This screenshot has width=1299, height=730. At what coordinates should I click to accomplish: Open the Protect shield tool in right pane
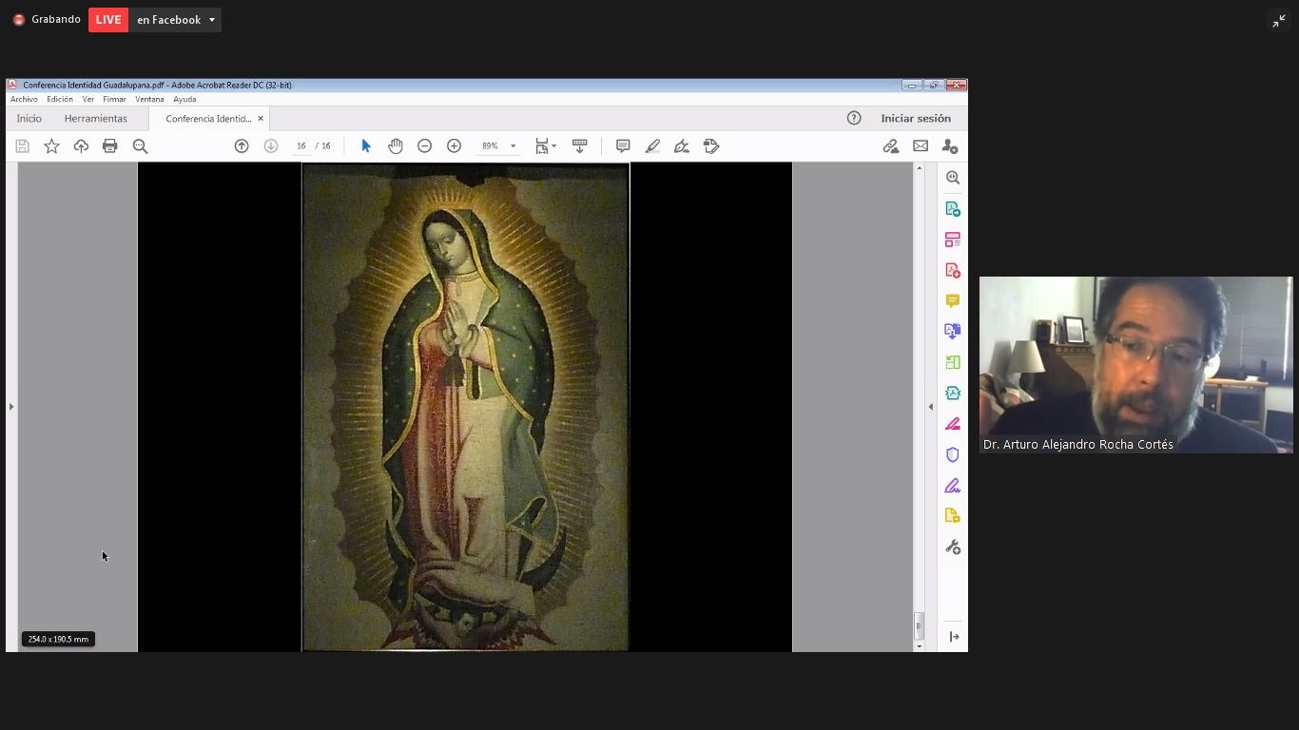(x=953, y=454)
